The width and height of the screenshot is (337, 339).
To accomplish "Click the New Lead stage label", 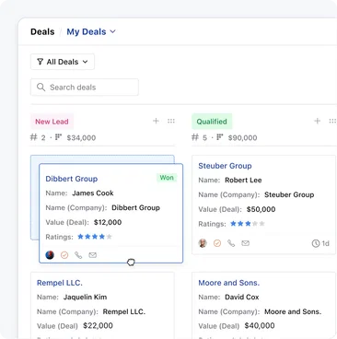I will (x=52, y=122).
